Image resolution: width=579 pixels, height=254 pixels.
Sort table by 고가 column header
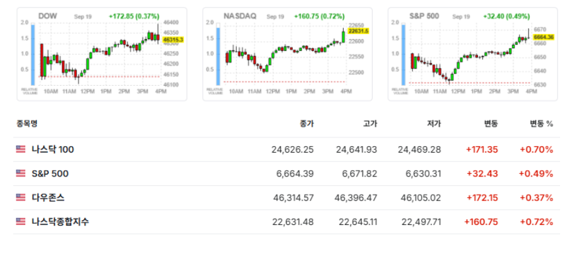pos(371,124)
